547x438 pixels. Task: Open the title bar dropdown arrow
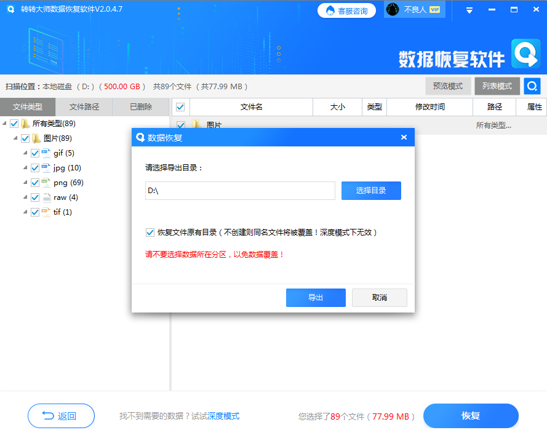pos(468,10)
